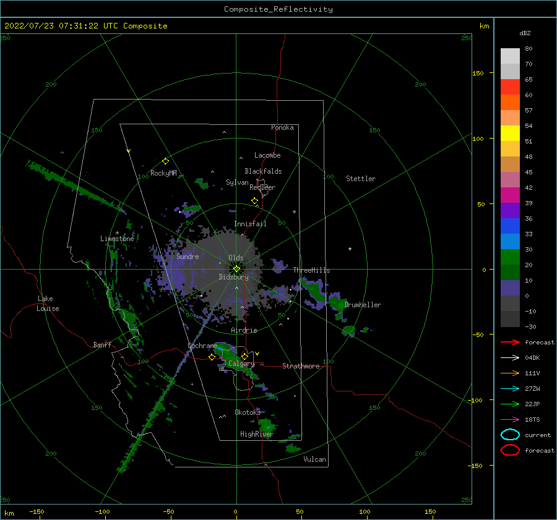
Task: Click the yellow radar site diamond at Olds
Action: [x=236, y=269]
